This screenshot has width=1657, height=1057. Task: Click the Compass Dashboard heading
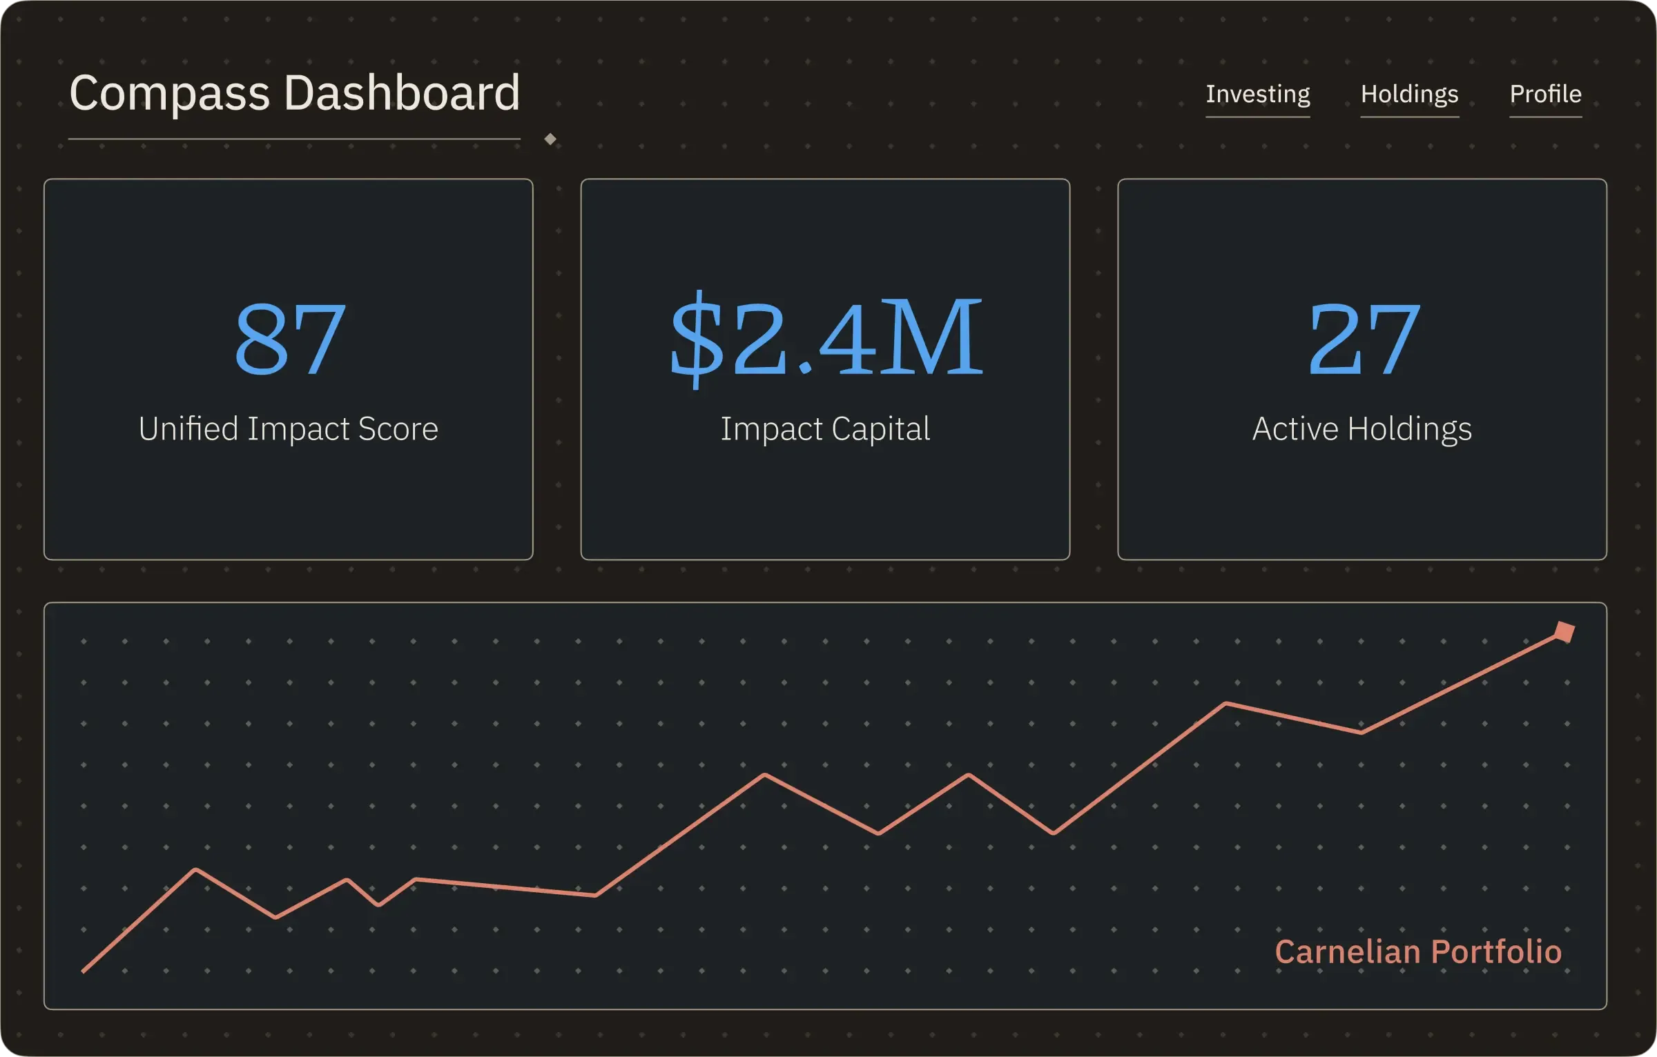pyautogui.click(x=295, y=93)
